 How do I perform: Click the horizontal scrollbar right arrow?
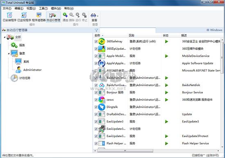[218, 151]
